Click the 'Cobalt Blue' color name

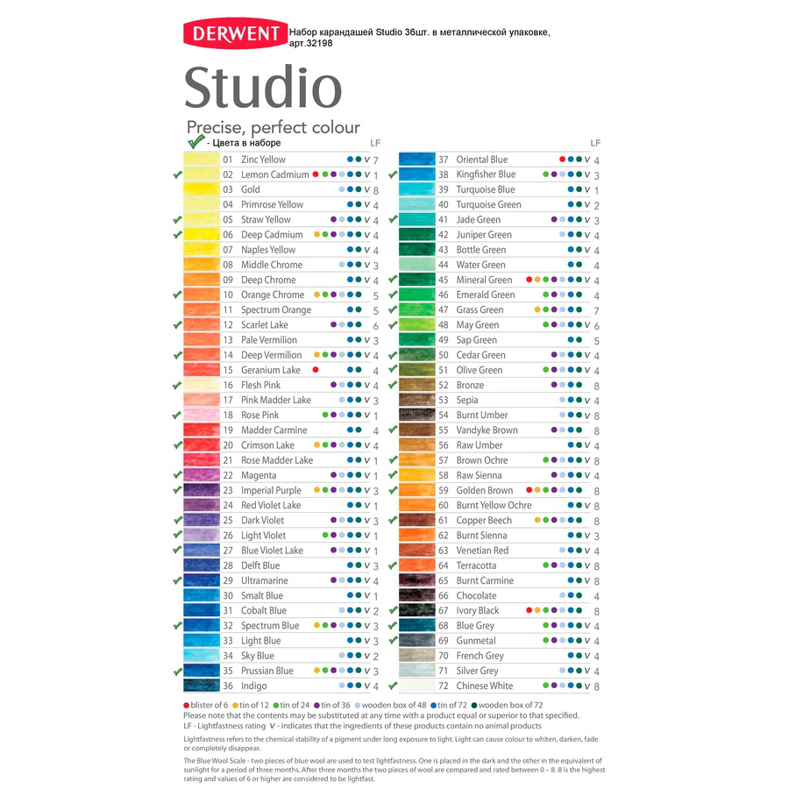tap(264, 610)
